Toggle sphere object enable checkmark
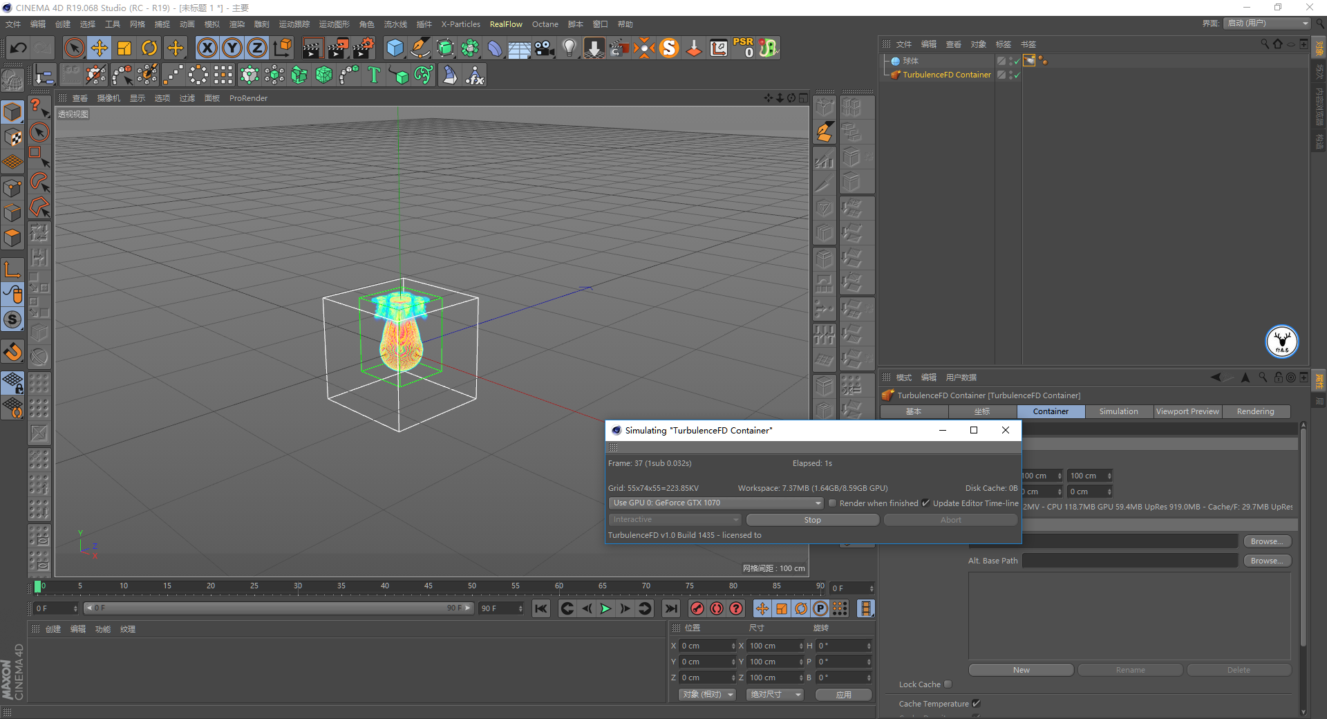The height and width of the screenshot is (719, 1327). click(x=1017, y=61)
